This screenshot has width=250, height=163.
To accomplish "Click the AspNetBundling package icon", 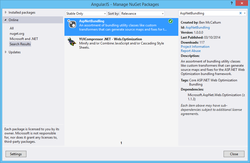I will pos(72,24).
